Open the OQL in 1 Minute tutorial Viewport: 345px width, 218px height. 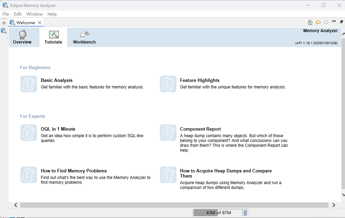pos(58,129)
